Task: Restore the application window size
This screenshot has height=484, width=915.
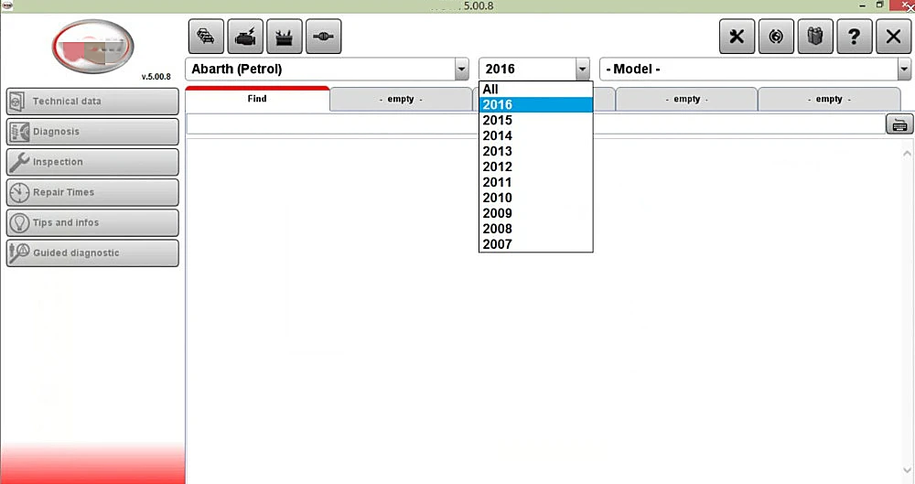Action: coord(880,5)
